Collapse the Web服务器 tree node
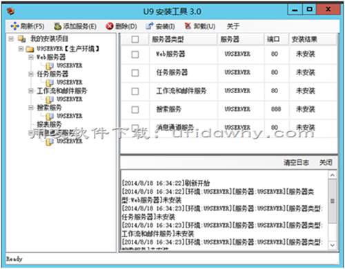The width and height of the screenshot is (345, 269). tap(31, 57)
